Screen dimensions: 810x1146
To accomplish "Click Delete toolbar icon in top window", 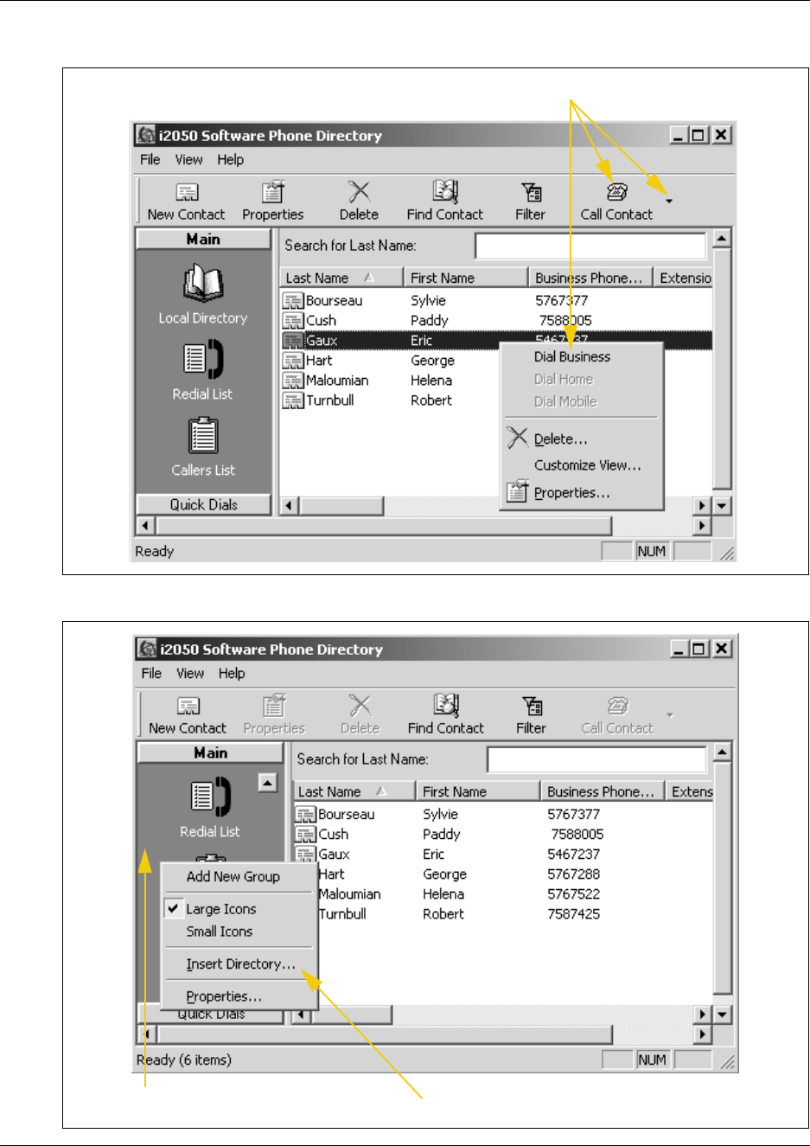I will pyautogui.click(x=359, y=191).
